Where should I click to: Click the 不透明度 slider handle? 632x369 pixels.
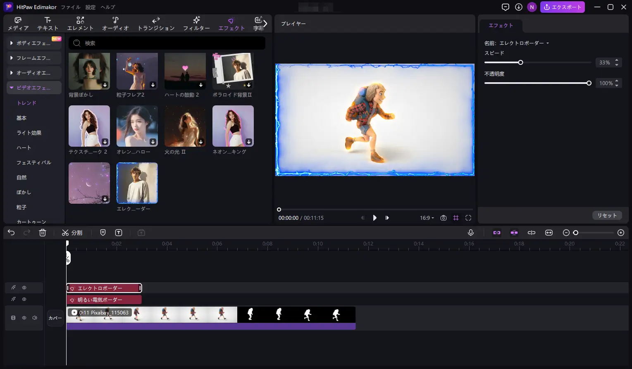[589, 83]
